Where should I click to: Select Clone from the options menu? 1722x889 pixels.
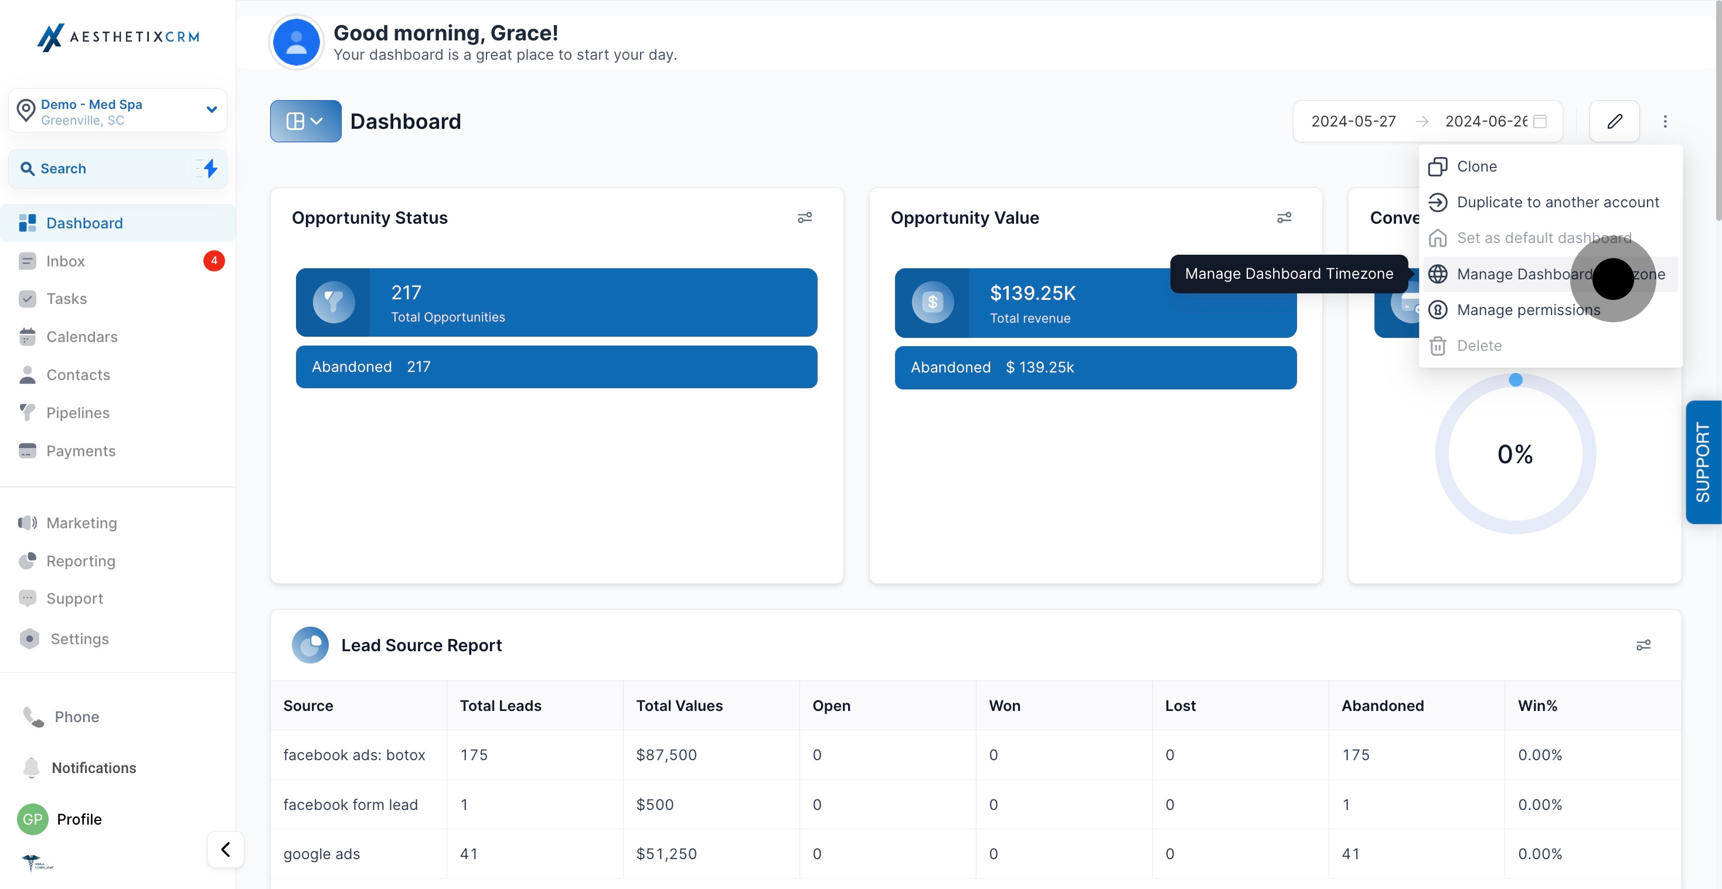pos(1476,166)
